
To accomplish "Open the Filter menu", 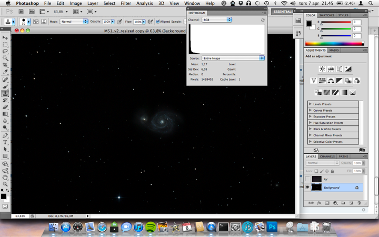I will 126,3.
